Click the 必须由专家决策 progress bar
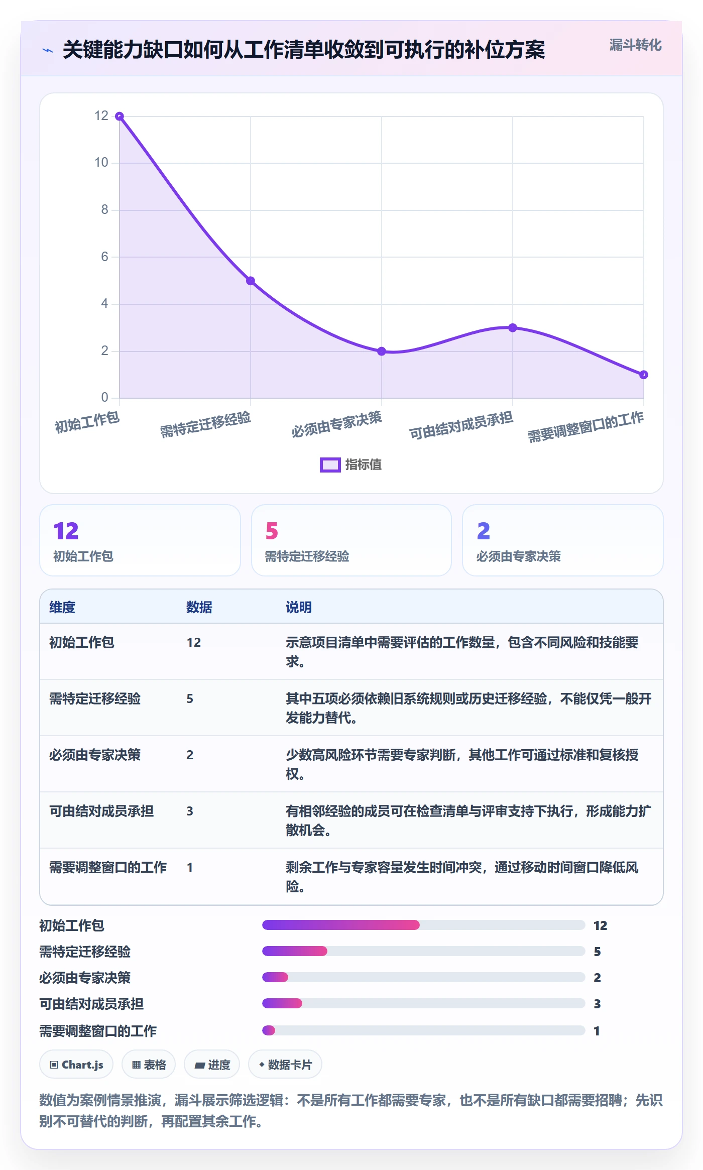 tap(424, 977)
